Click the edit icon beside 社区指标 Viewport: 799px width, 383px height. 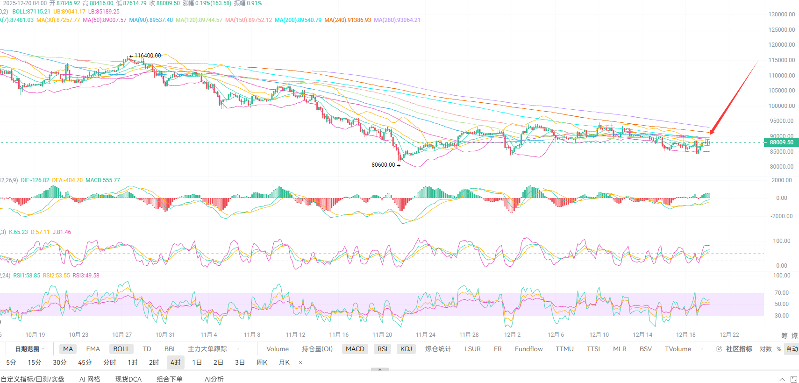click(719, 349)
